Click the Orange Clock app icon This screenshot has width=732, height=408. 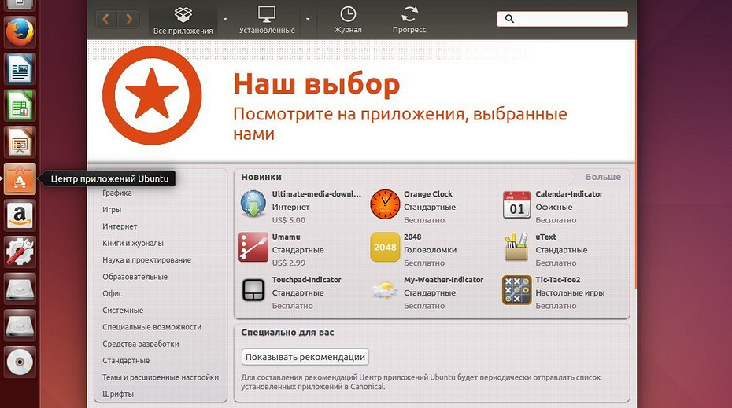pyautogui.click(x=385, y=204)
